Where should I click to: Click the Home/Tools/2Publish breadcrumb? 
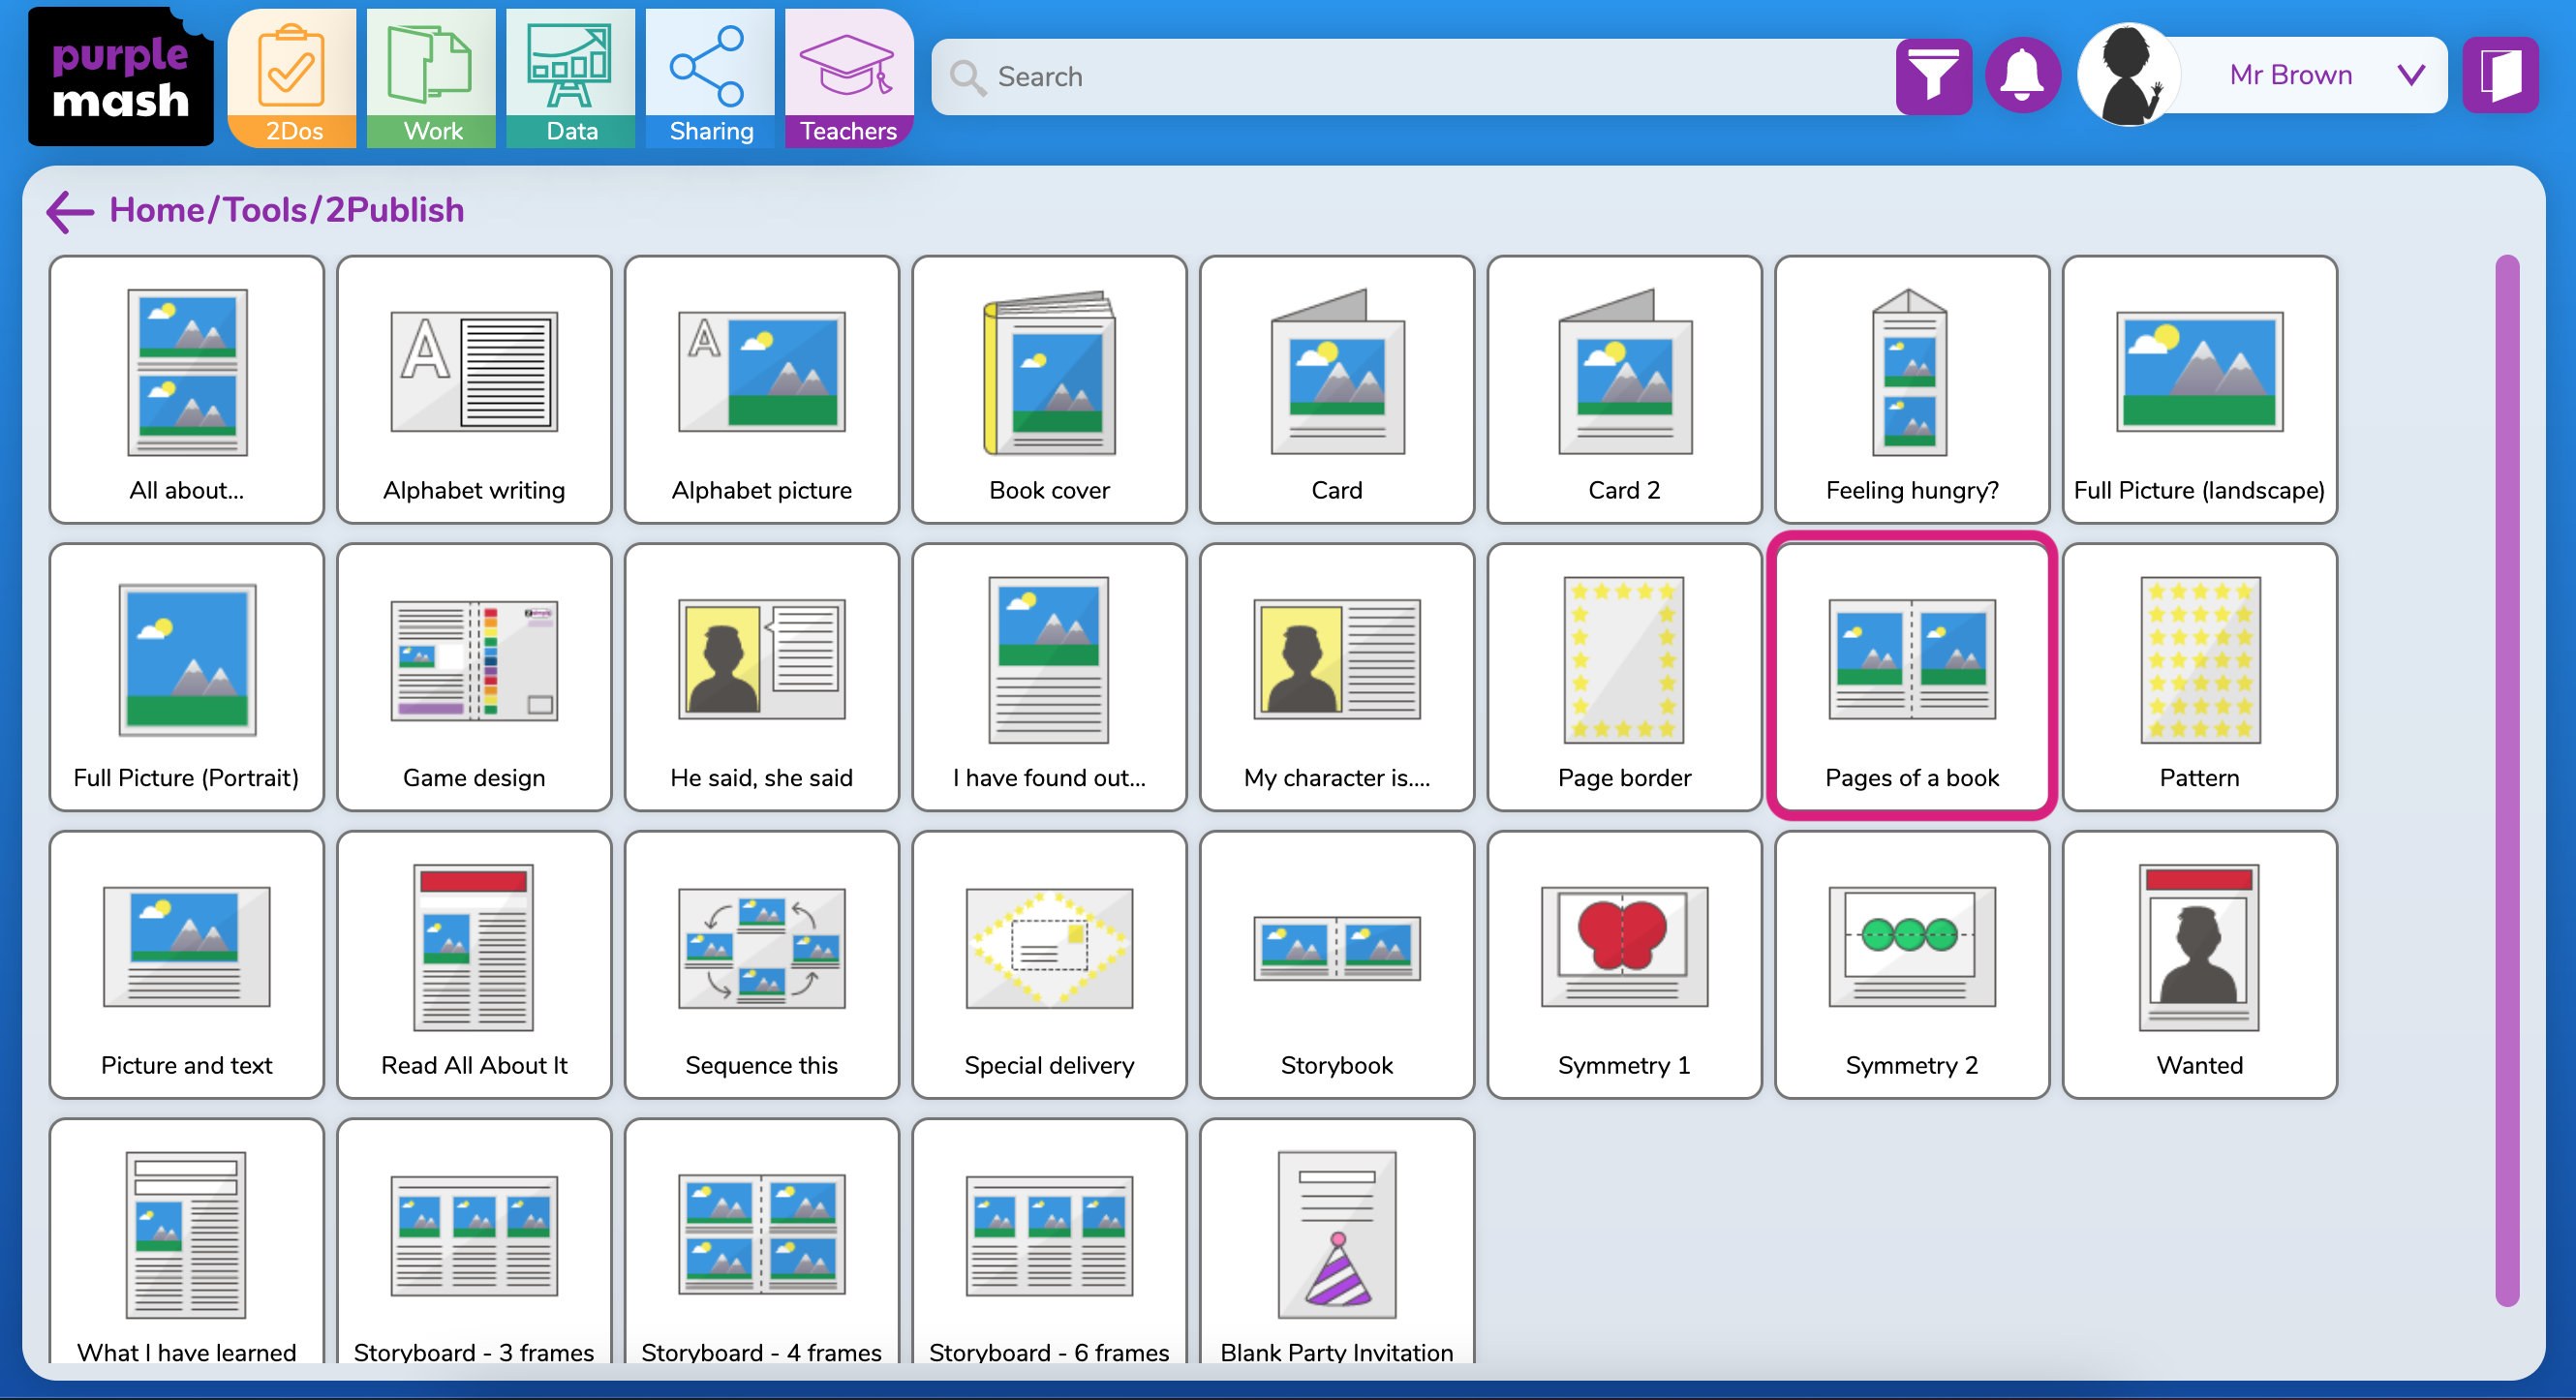coord(287,210)
